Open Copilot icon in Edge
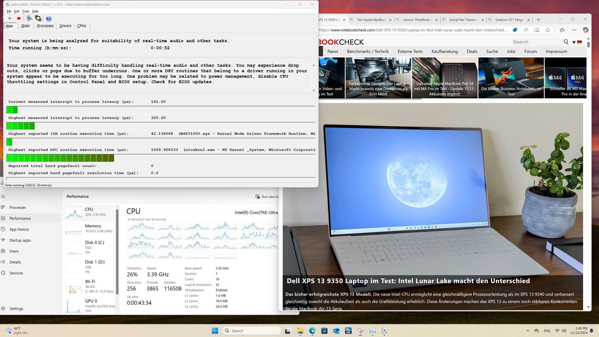The image size is (599, 337). click(x=586, y=30)
